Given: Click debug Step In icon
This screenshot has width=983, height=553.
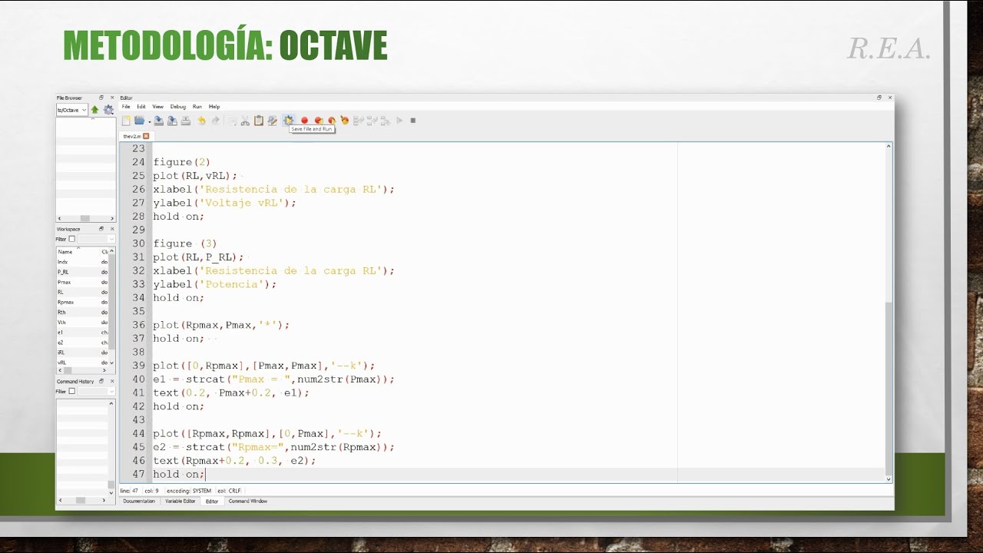Looking at the screenshot, I should (x=372, y=121).
